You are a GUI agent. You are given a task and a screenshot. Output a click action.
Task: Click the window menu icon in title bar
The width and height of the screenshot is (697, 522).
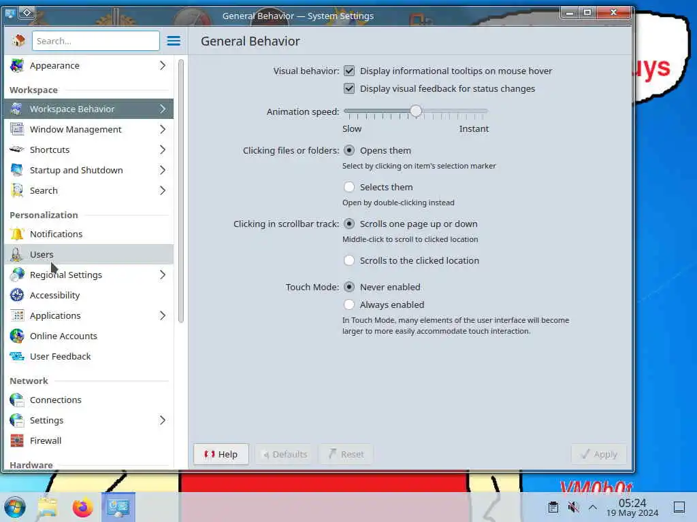click(x=10, y=14)
